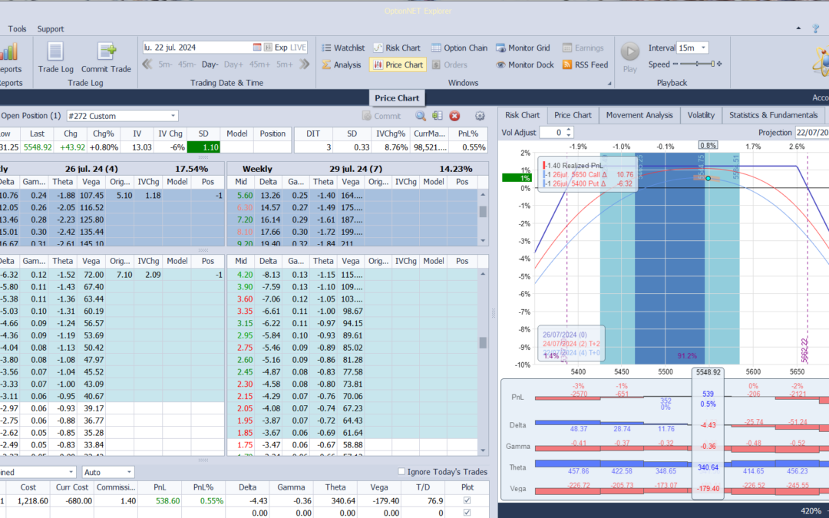Step forward five minutes with 5m+
Viewport: 829px width, 518px height.
click(x=285, y=64)
